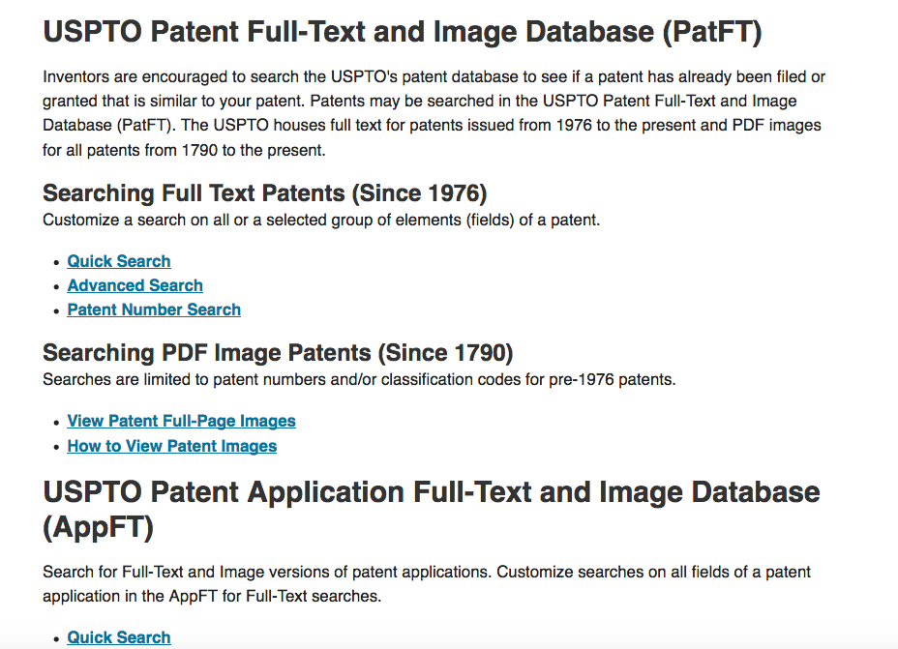The width and height of the screenshot is (898, 649).
Task: Click the bullet point beside Patent Number Search
Action: (x=56, y=310)
